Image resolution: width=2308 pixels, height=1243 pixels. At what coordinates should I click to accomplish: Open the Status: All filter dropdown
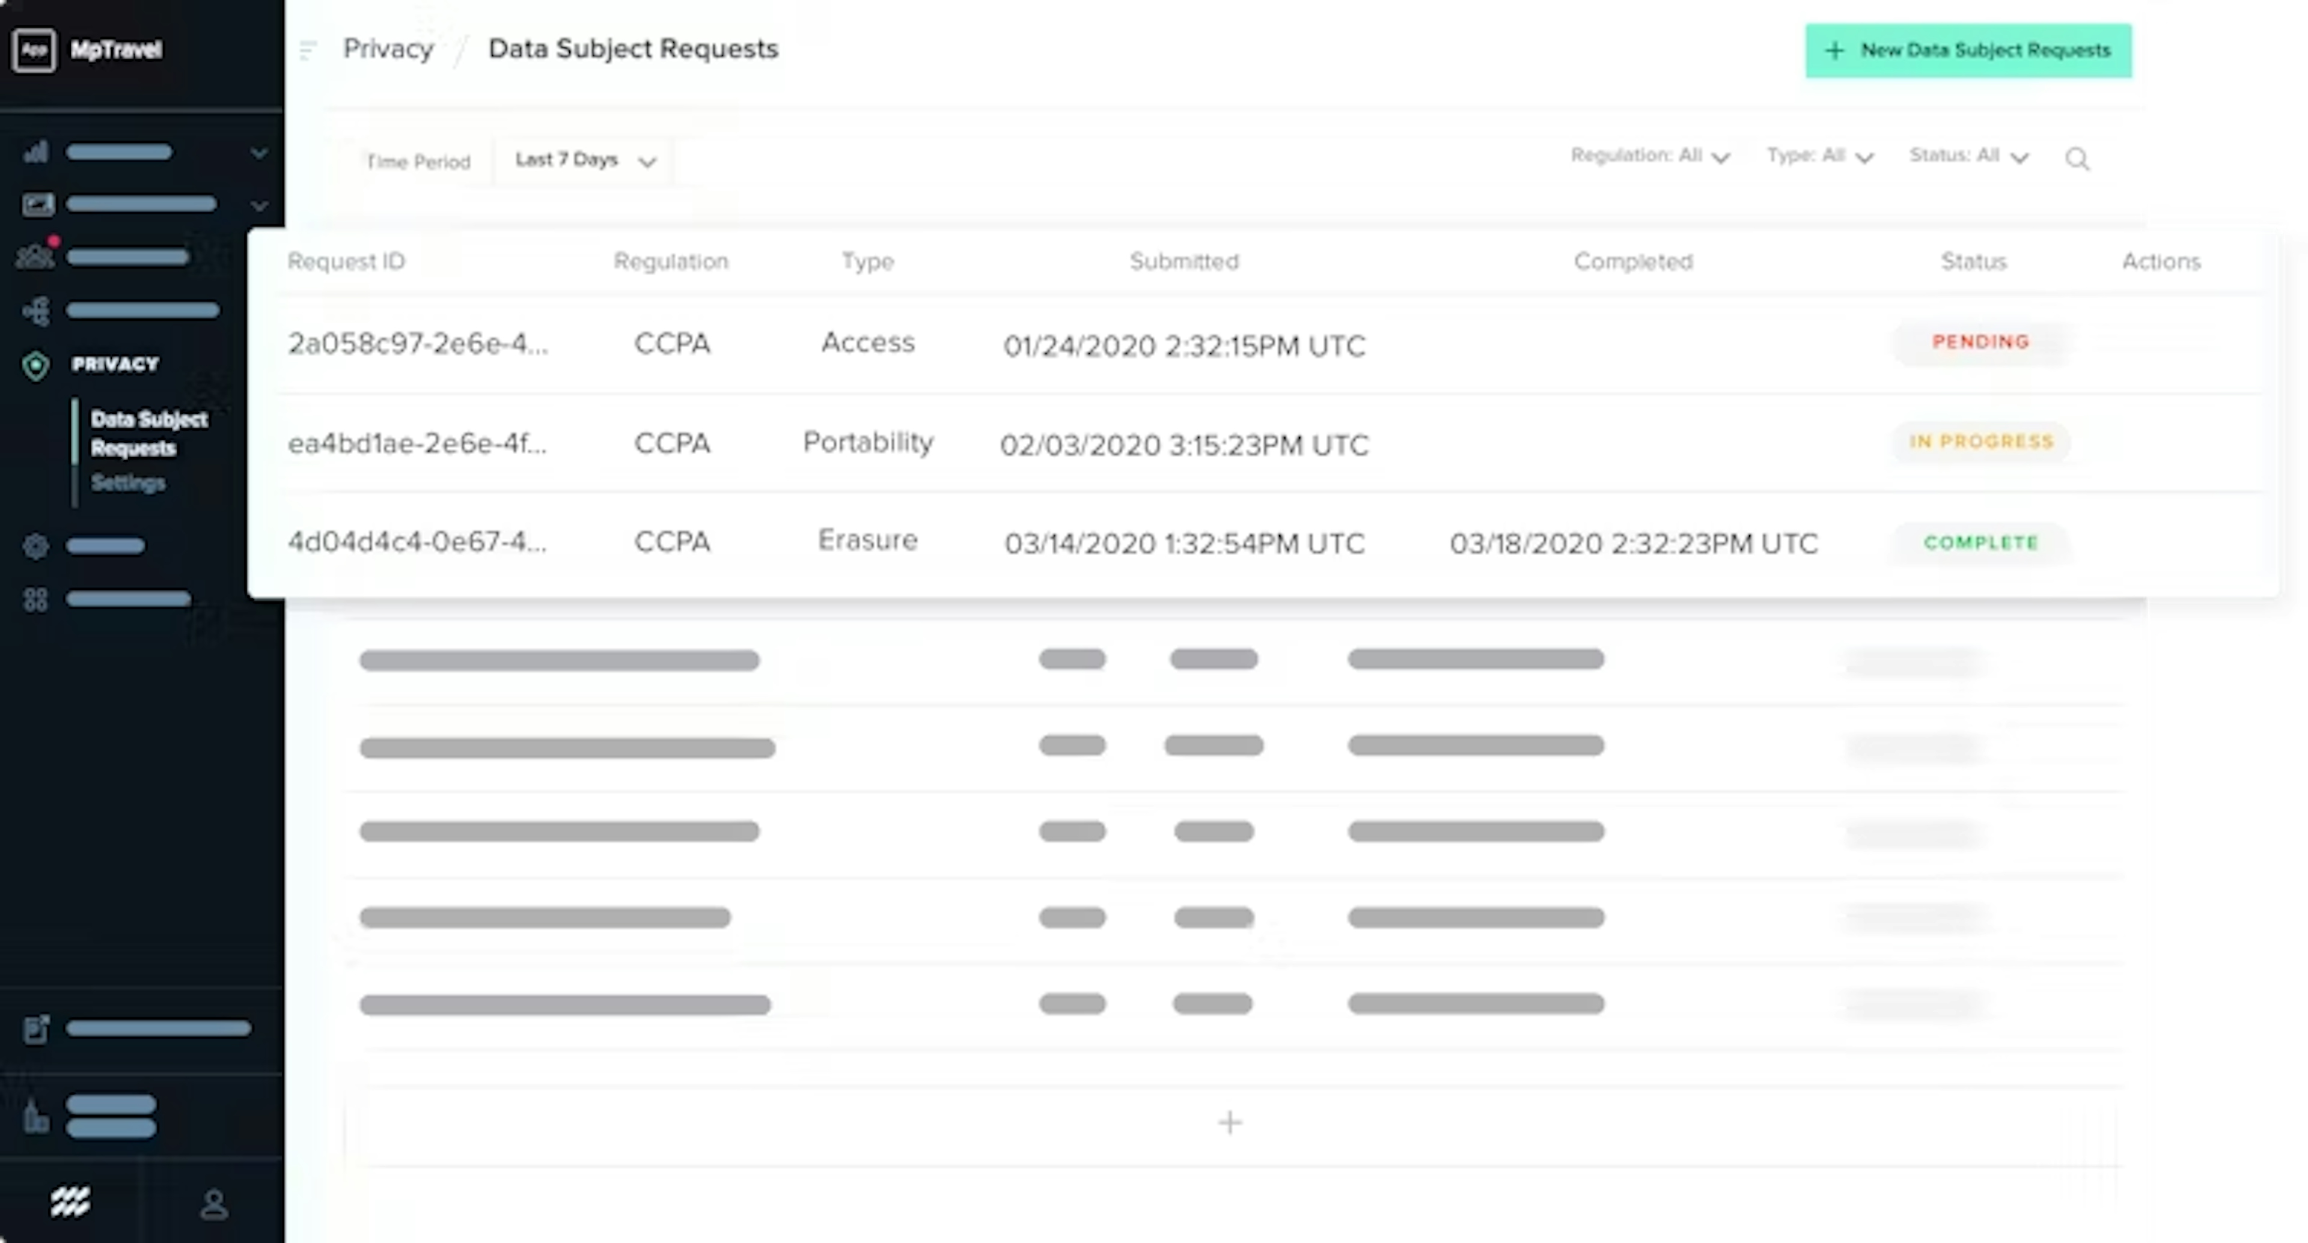tap(1968, 156)
